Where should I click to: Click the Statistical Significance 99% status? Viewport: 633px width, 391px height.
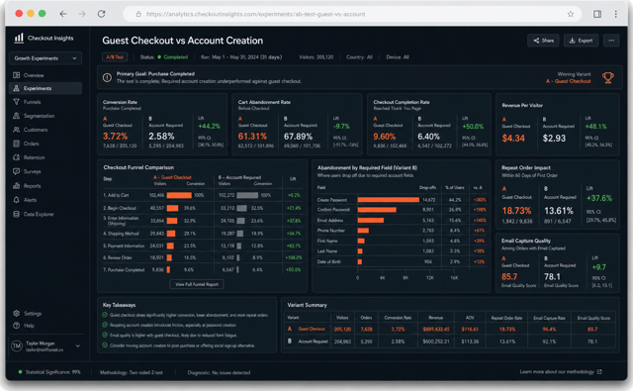tap(49, 372)
